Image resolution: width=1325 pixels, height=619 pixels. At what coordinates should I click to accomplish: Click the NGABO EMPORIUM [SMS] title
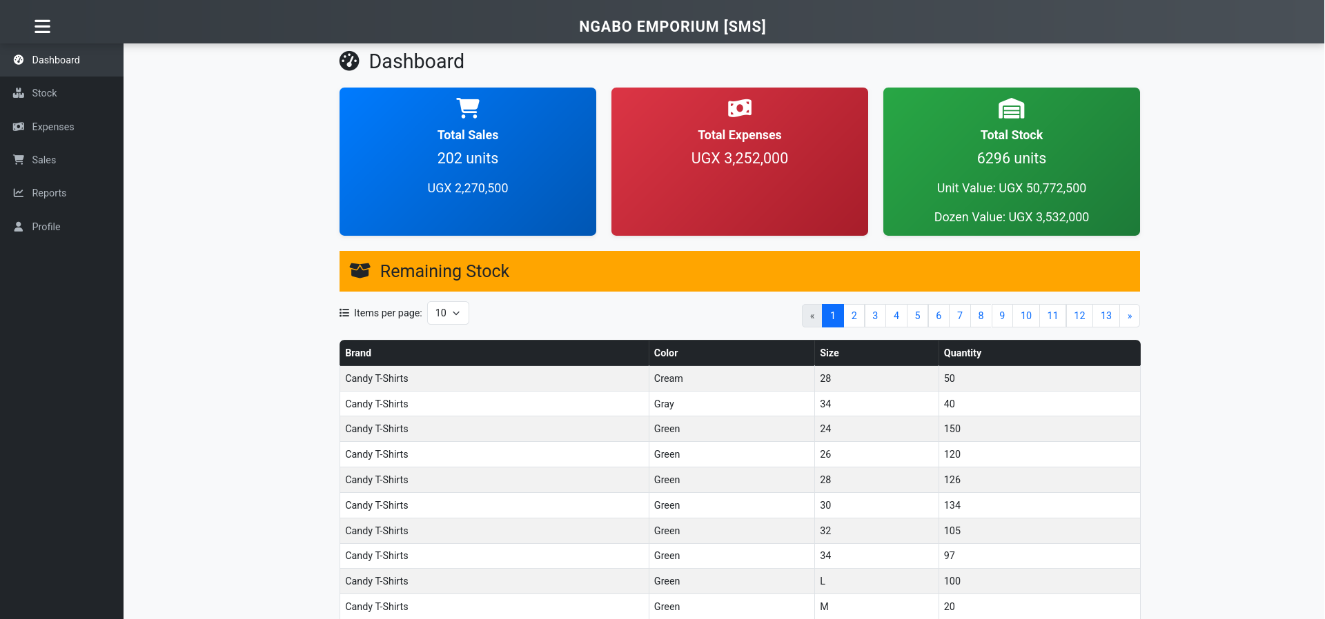tap(672, 26)
